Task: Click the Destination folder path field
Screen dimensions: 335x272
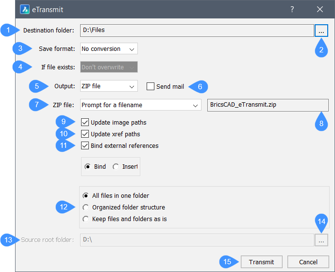Action: [x=197, y=31]
